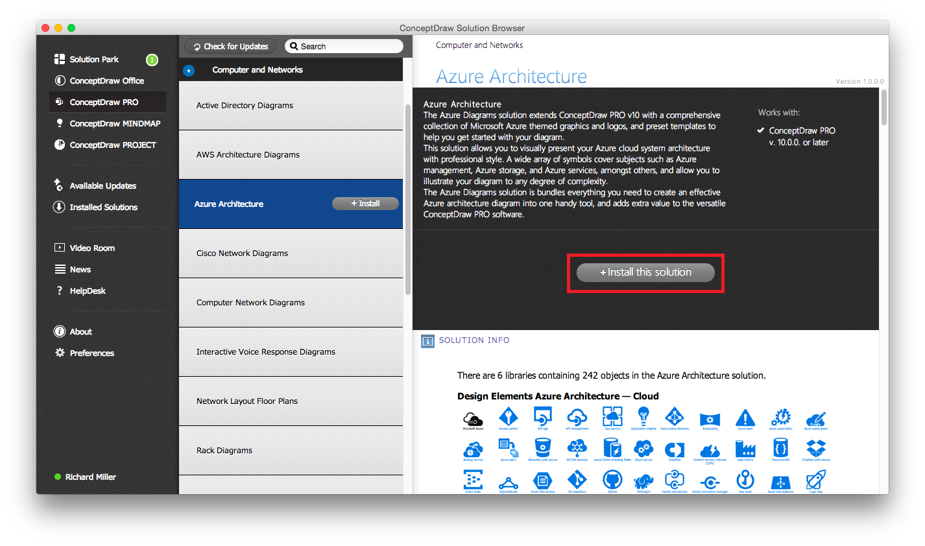Select Computer Network Diagrams

tap(291, 302)
